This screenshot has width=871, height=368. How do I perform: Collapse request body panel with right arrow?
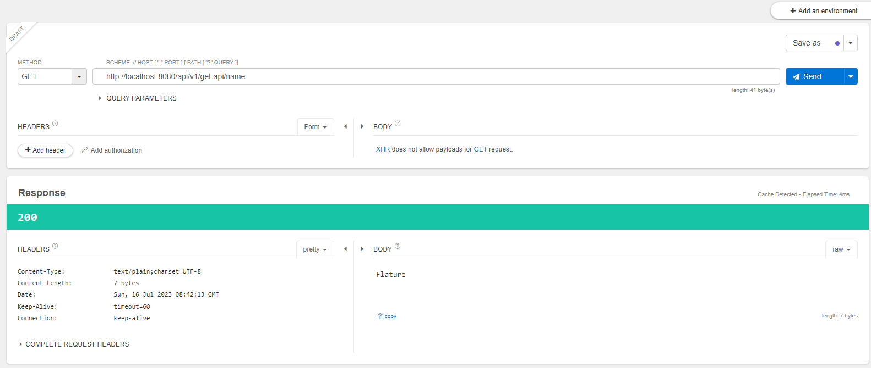[362, 126]
